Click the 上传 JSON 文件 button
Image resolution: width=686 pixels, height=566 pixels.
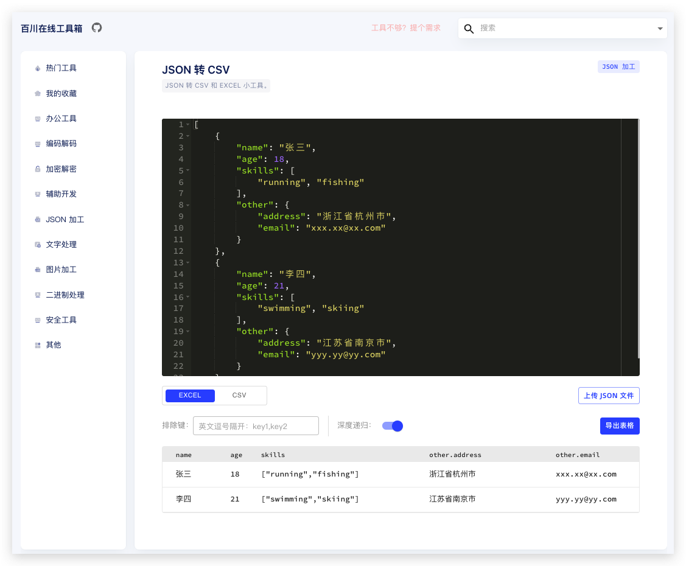608,396
